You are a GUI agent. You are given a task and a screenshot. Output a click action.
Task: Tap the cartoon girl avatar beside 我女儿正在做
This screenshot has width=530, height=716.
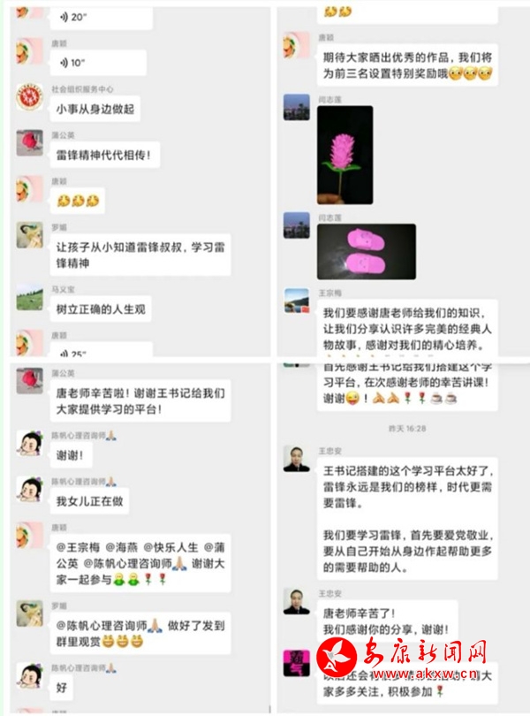click(30, 490)
